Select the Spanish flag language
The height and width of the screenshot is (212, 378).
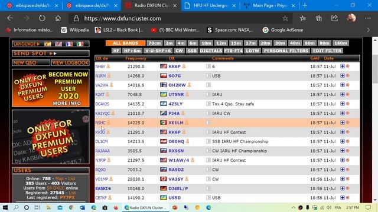48,44
